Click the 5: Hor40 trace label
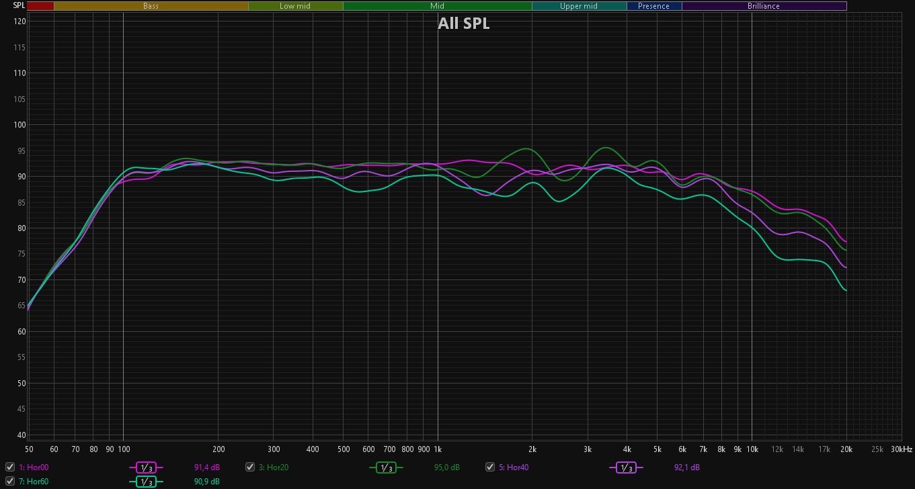The width and height of the screenshot is (915, 489). [x=514, y=468]
